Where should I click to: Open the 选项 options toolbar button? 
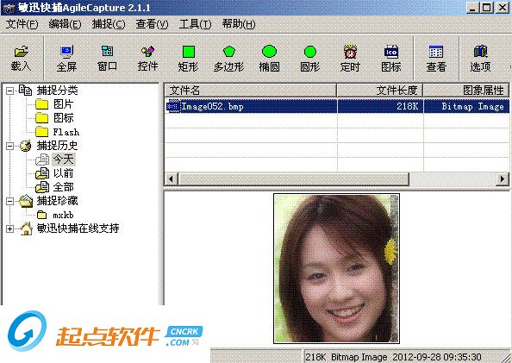click(480, 59)
